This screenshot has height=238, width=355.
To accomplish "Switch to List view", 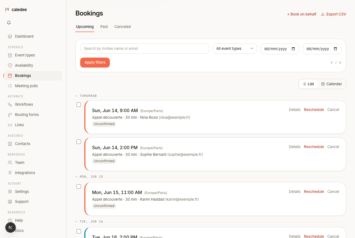I will [308, 84].
